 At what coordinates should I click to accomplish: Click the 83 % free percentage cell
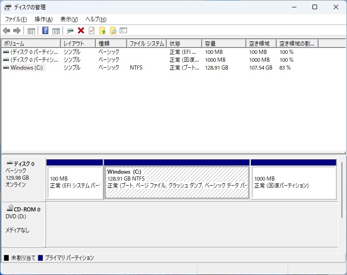tap(285, 68)
